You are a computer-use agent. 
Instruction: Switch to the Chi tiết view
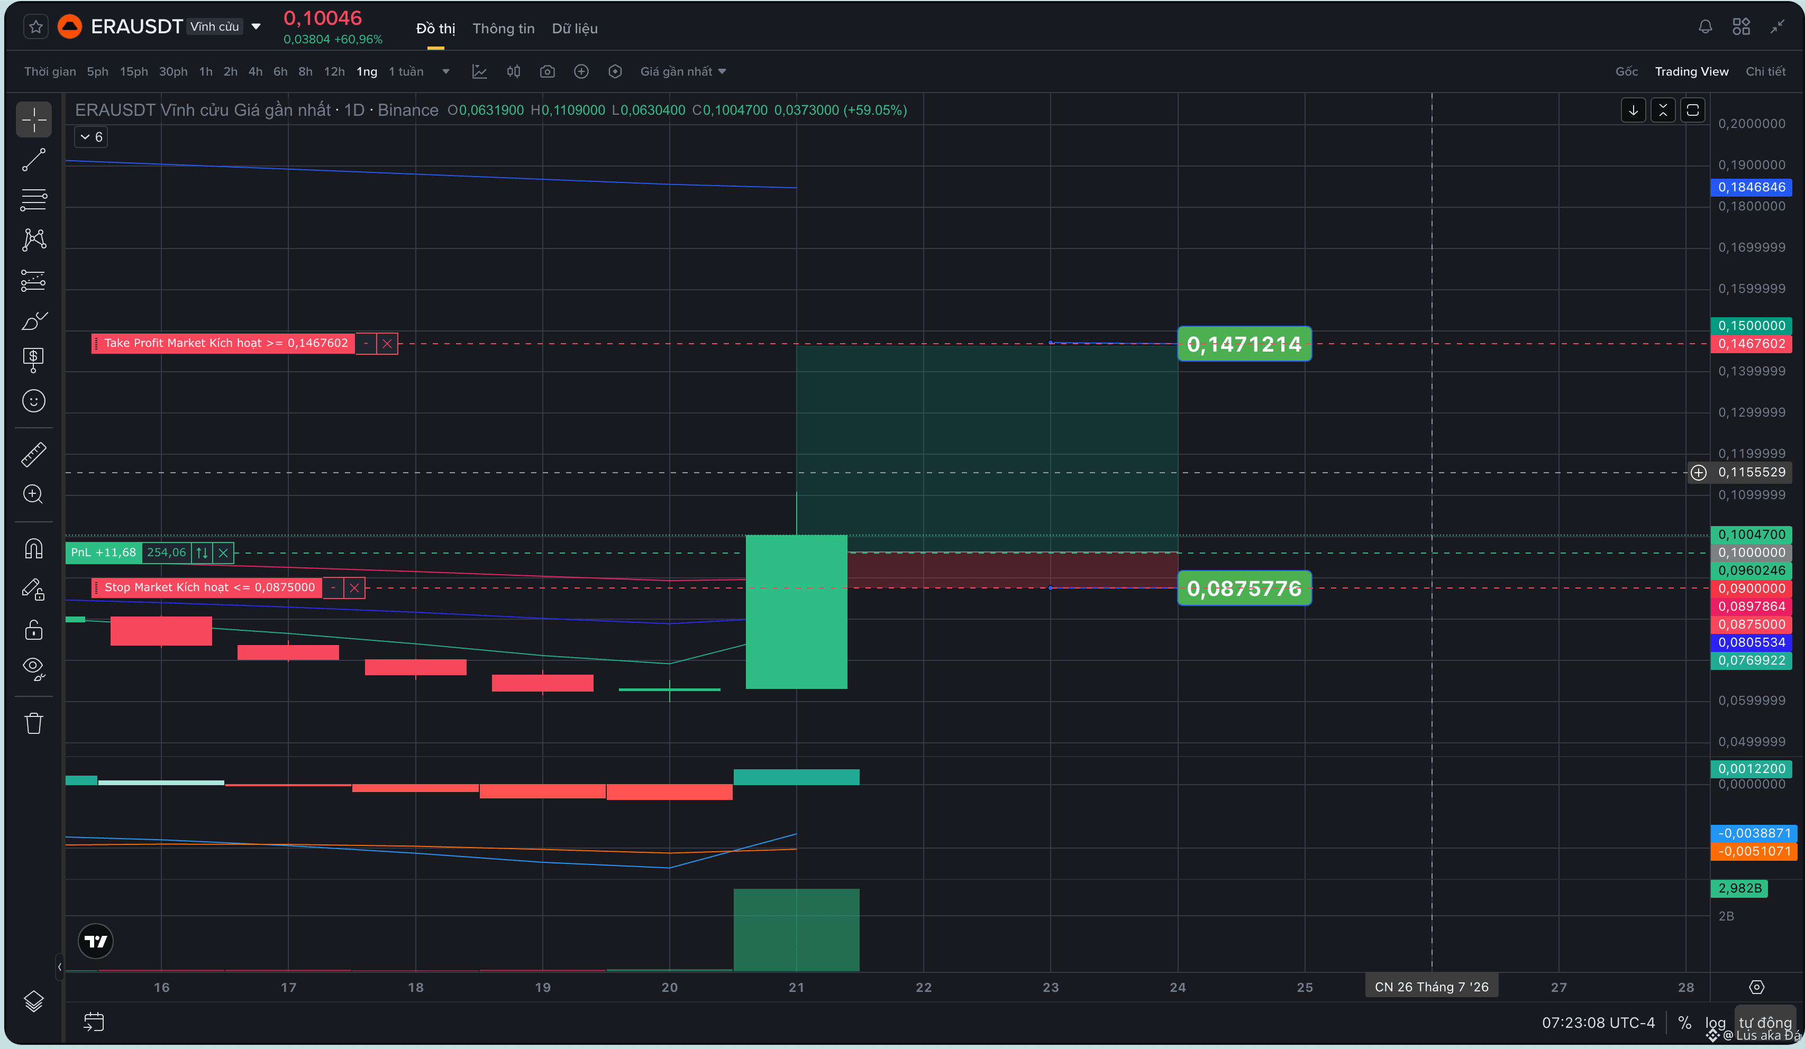pyautogui.click(x=1765, y=71)
